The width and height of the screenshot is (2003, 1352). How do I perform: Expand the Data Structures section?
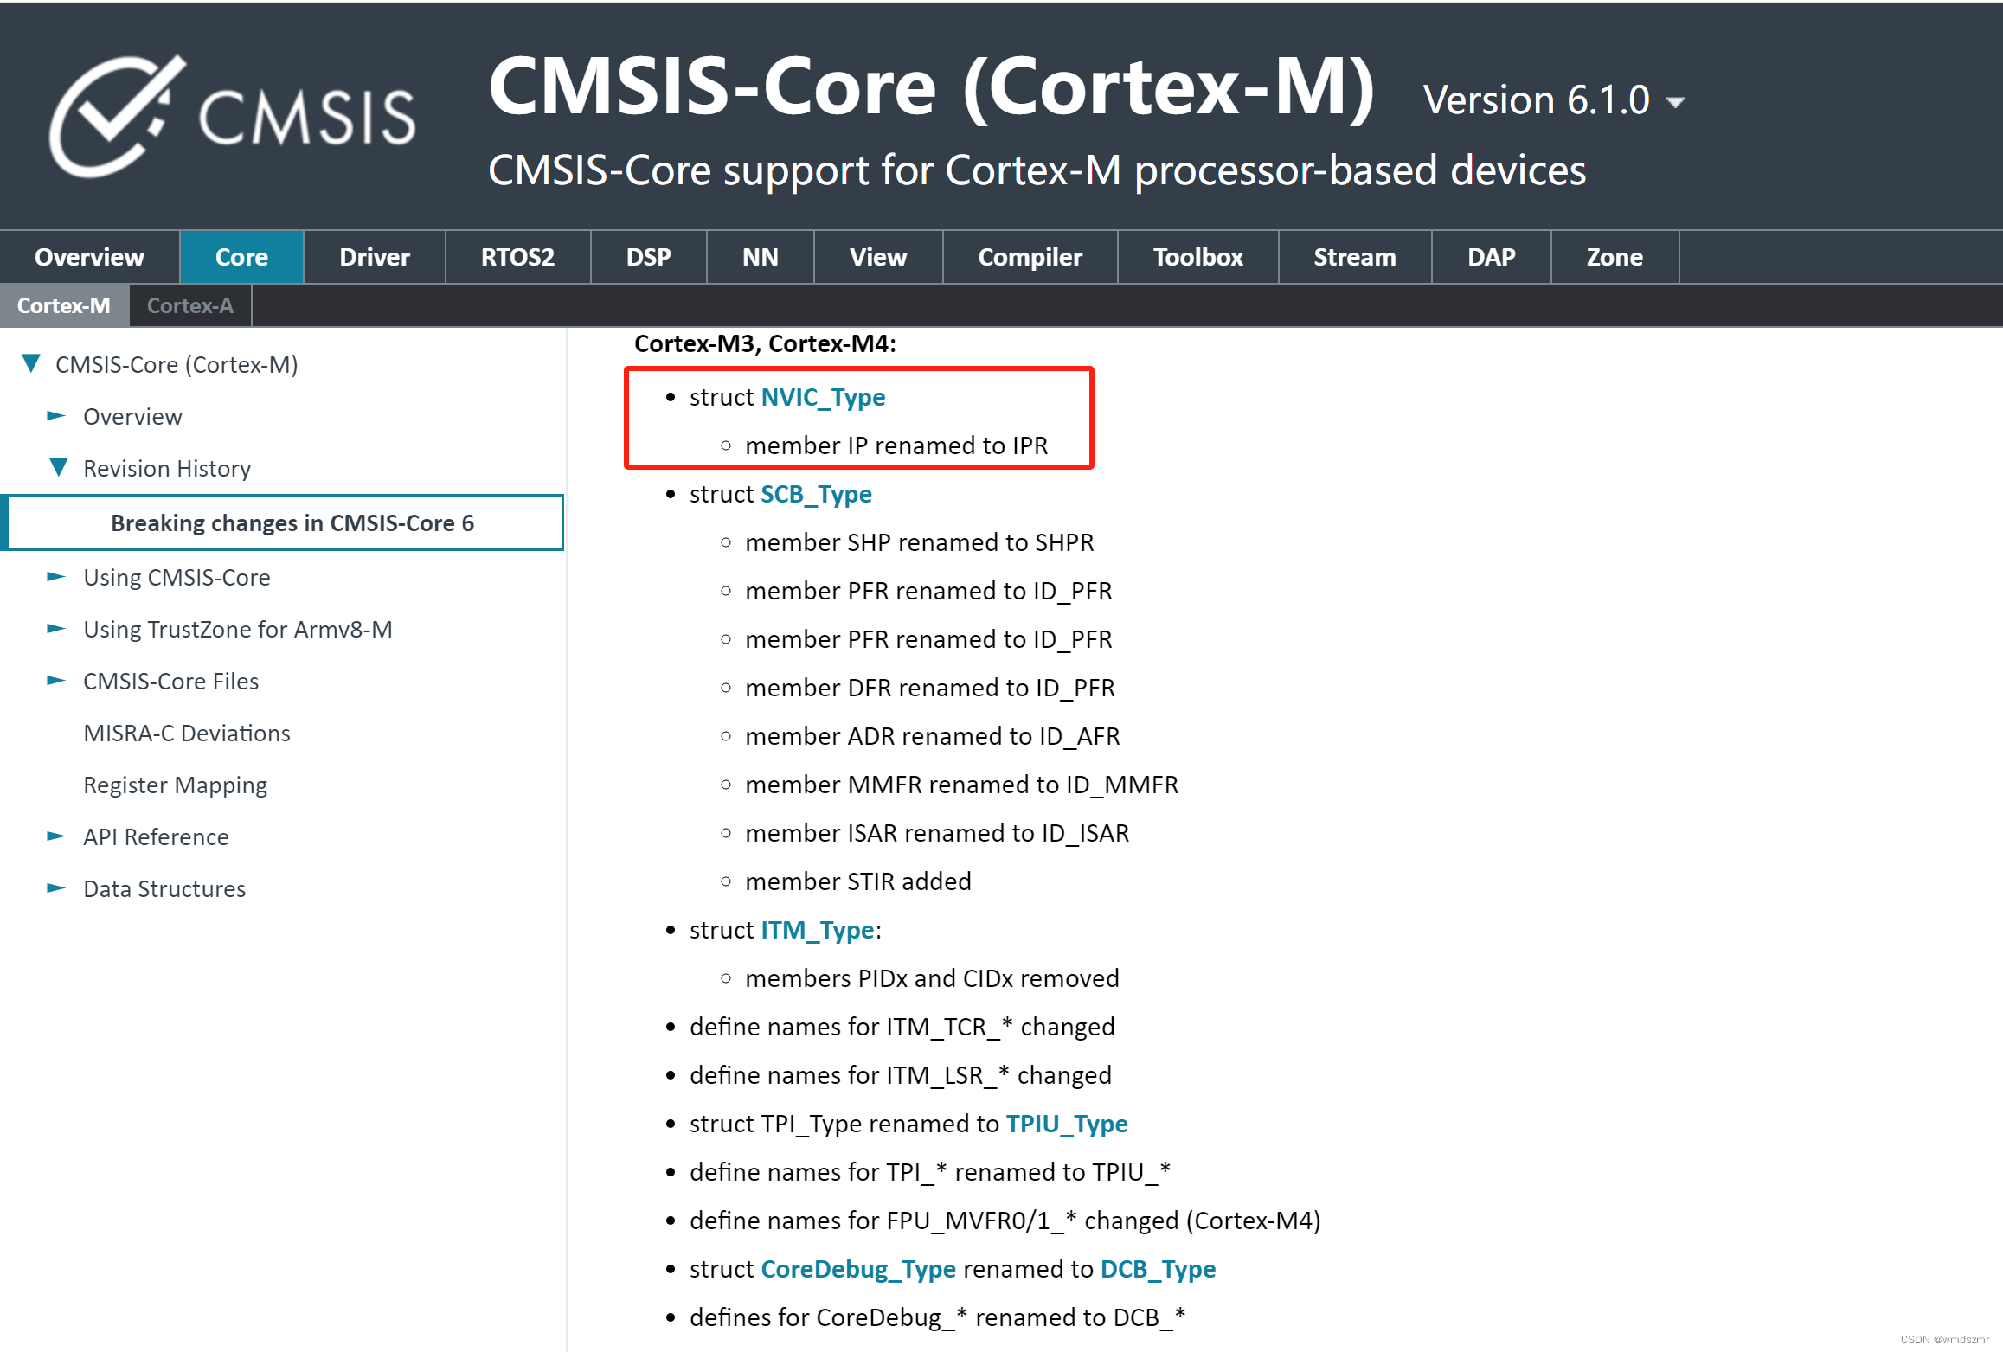[x=55, y=888]
